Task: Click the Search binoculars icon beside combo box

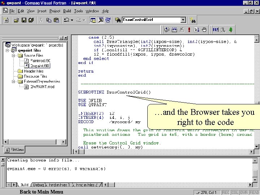Action: pos(193,20)
